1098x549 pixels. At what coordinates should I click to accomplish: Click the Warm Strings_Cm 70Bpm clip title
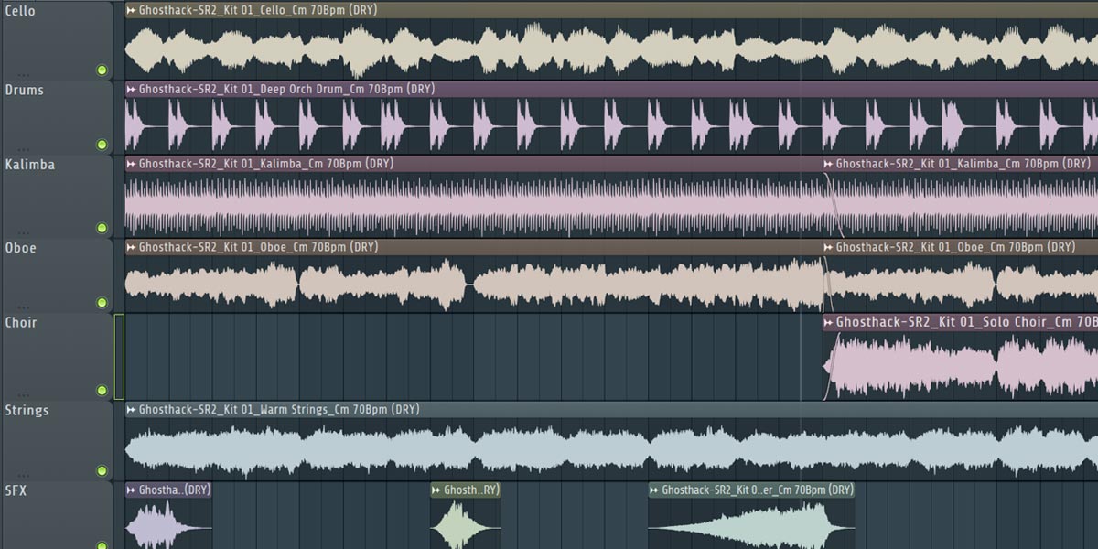(279, 409)
